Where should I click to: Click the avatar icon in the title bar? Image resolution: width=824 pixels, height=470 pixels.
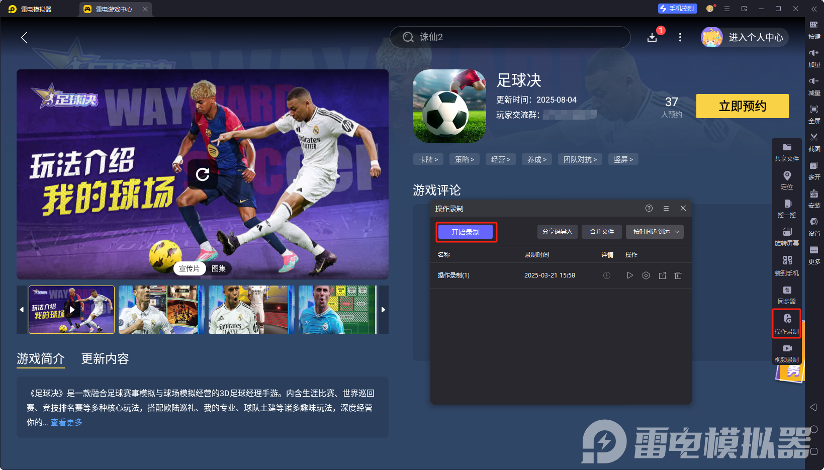(710, 9)
